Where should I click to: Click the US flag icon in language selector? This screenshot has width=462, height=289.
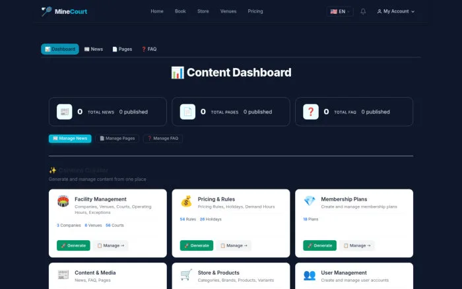(333, 11)
